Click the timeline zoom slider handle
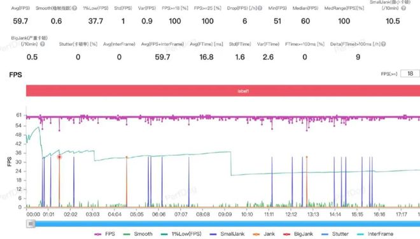 31,224
